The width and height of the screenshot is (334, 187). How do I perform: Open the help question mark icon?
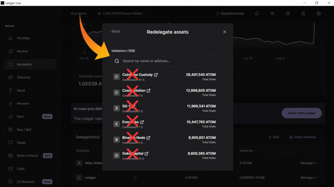click(x=288, y=14)
